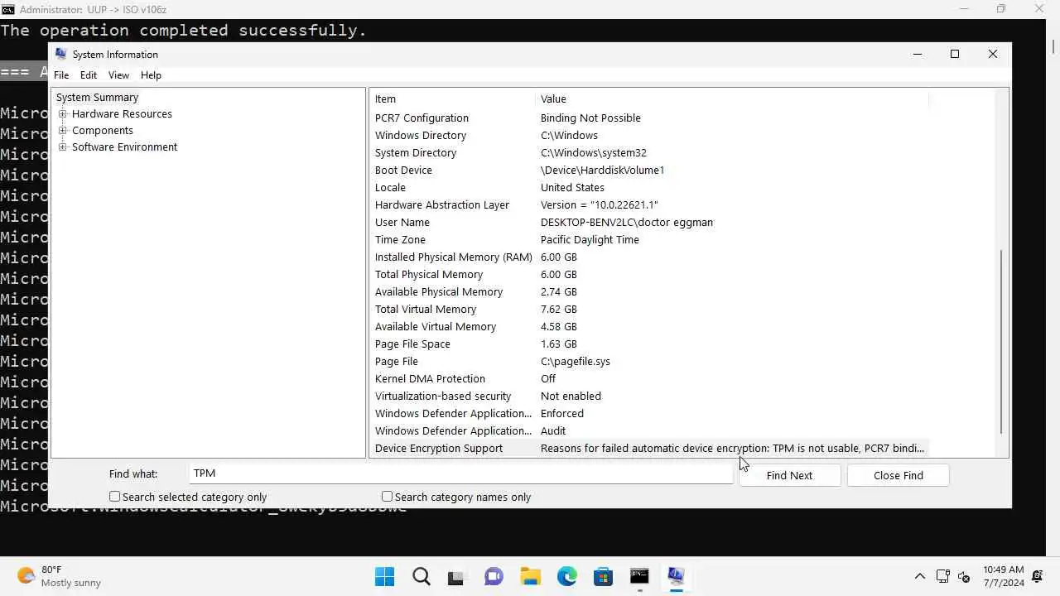Click the Find Next button
This screenshot has width=1060, height=596.
(x=789, y=475)
